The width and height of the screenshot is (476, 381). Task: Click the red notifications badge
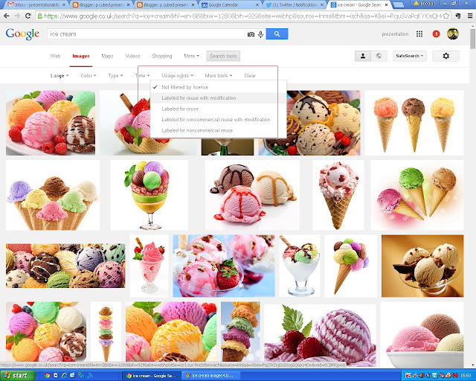coord(435,33)
